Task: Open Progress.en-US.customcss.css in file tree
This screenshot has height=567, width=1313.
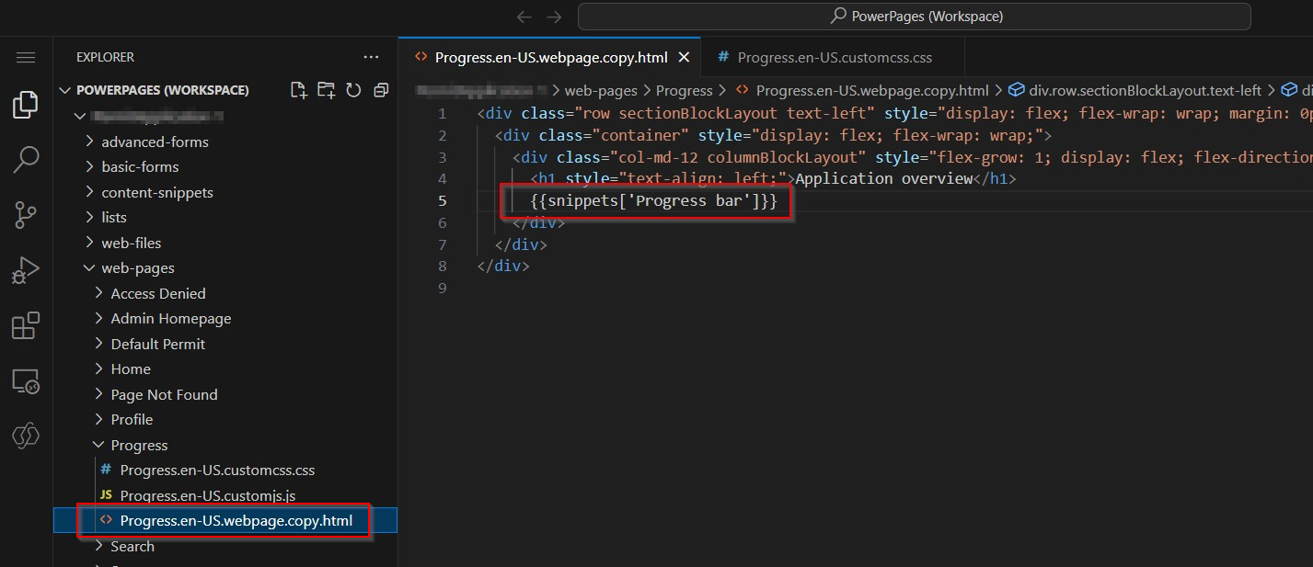Action: 217,470
